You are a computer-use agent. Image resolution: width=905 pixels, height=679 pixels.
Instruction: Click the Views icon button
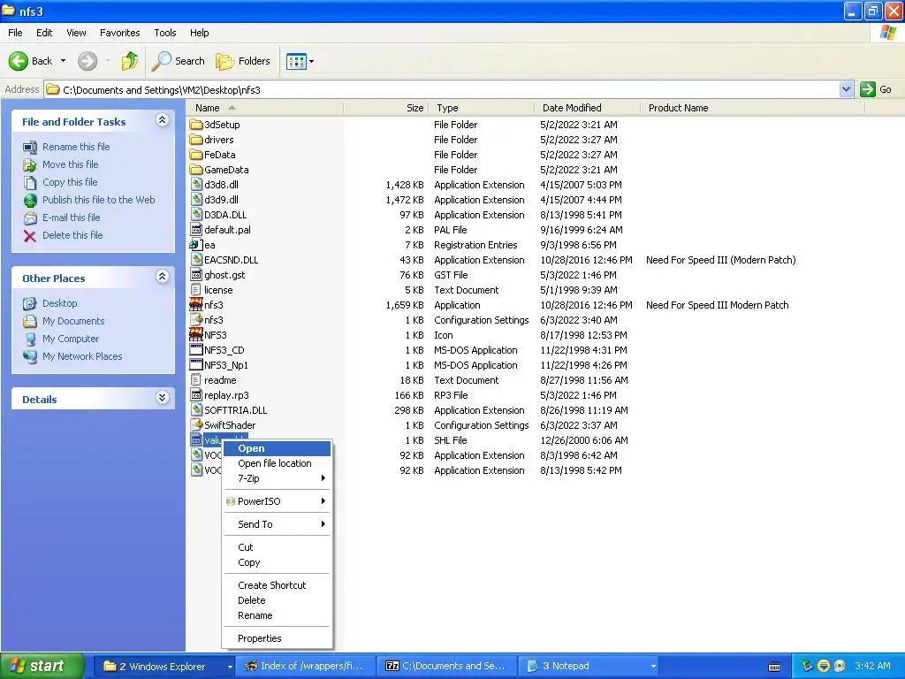(296, 61)
